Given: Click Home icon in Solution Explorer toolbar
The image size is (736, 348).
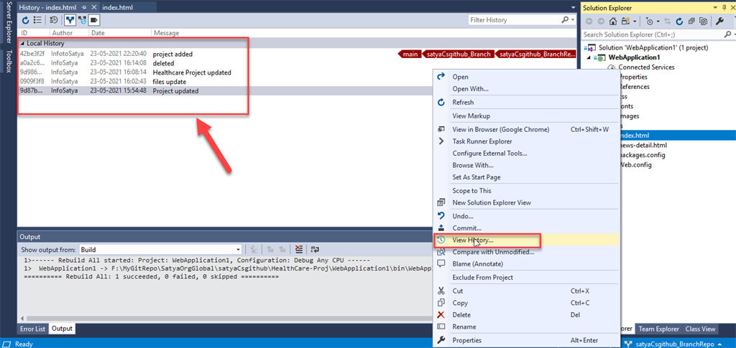Looking at the screenshot, I should point(613,21).
